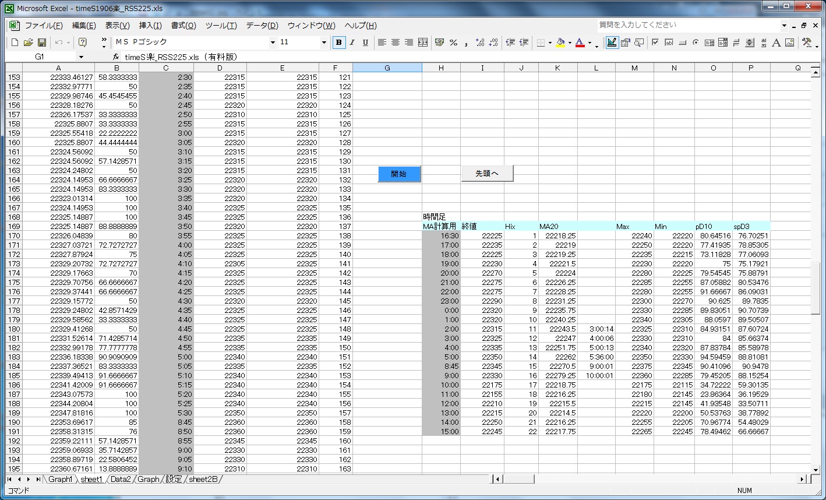The height and width of the screenshot is (500, 826).
Task: Apply the red font color
Action: 580,43
